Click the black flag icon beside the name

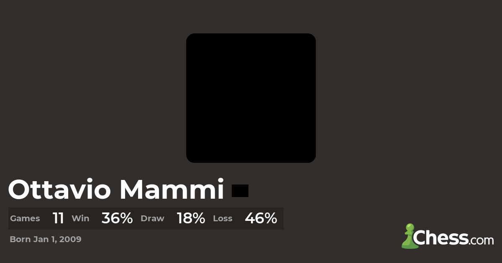(240, 190)
